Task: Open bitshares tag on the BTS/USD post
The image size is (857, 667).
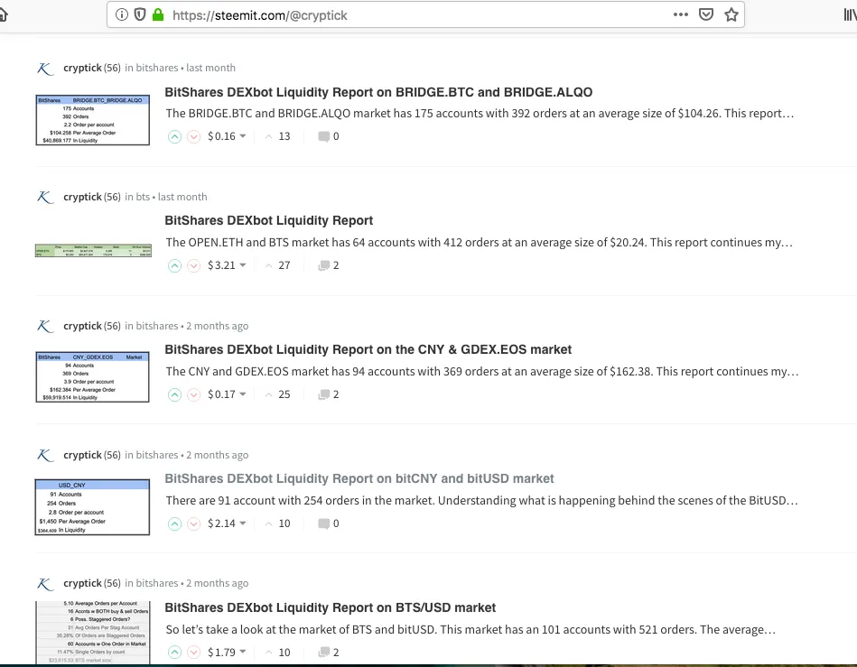Action: (x=157, y=583)
